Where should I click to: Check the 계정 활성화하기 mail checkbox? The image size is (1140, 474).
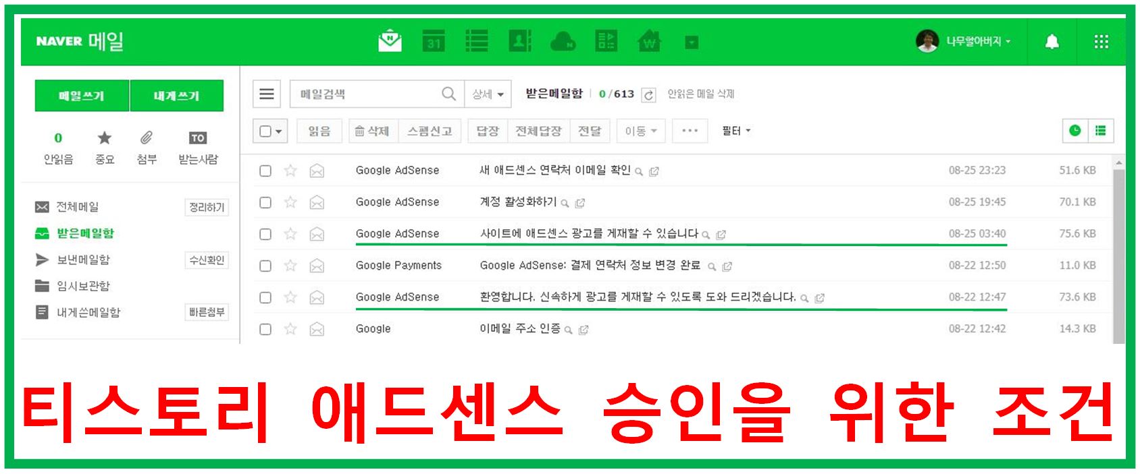[x=265, y=202]
